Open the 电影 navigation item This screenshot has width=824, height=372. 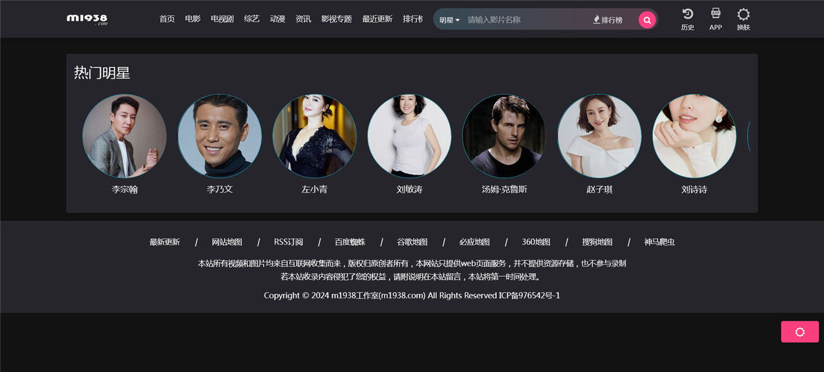pyautogui.click(x=193, y=19)
